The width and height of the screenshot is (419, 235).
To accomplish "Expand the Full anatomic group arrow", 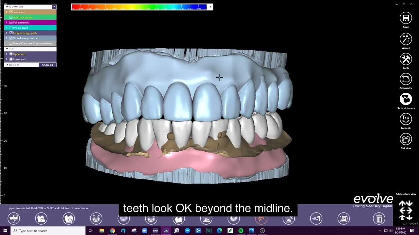I will 7,23.
